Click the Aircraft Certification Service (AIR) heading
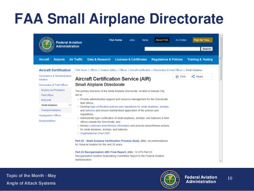Screen dimensions: 254x191 (113, 79)
